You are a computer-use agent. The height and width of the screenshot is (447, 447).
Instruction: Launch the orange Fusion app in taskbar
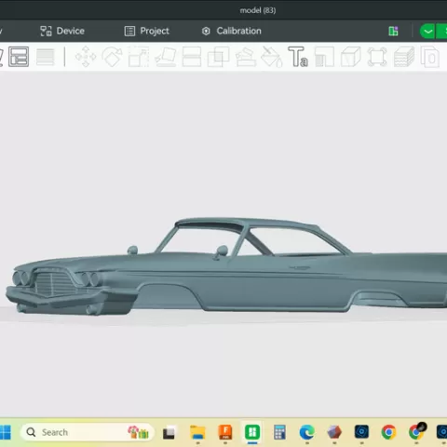click(x=225, y=432)
